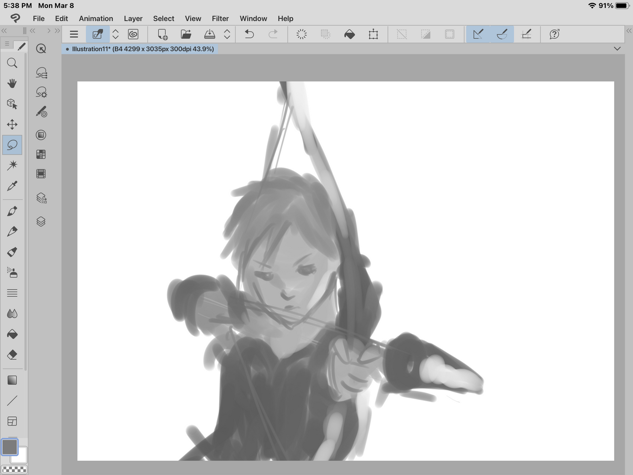Click Show border of selected area icon
This screenshot has height=475, width=633.
coord(450,34)
